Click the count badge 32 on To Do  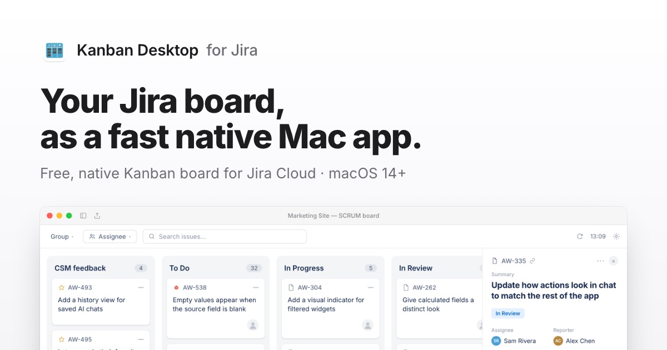click(x=254, y=268)
